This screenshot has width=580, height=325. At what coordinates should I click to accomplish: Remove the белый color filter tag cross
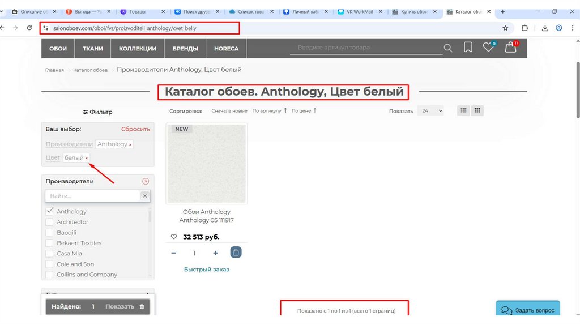[x=87, y=158]
